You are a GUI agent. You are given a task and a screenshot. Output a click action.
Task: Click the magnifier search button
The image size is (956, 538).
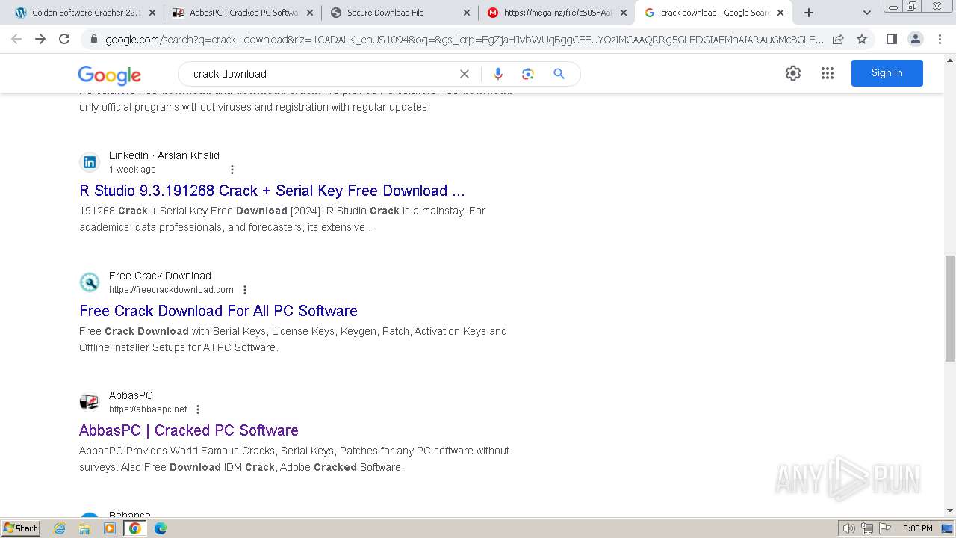coord(559,74)
